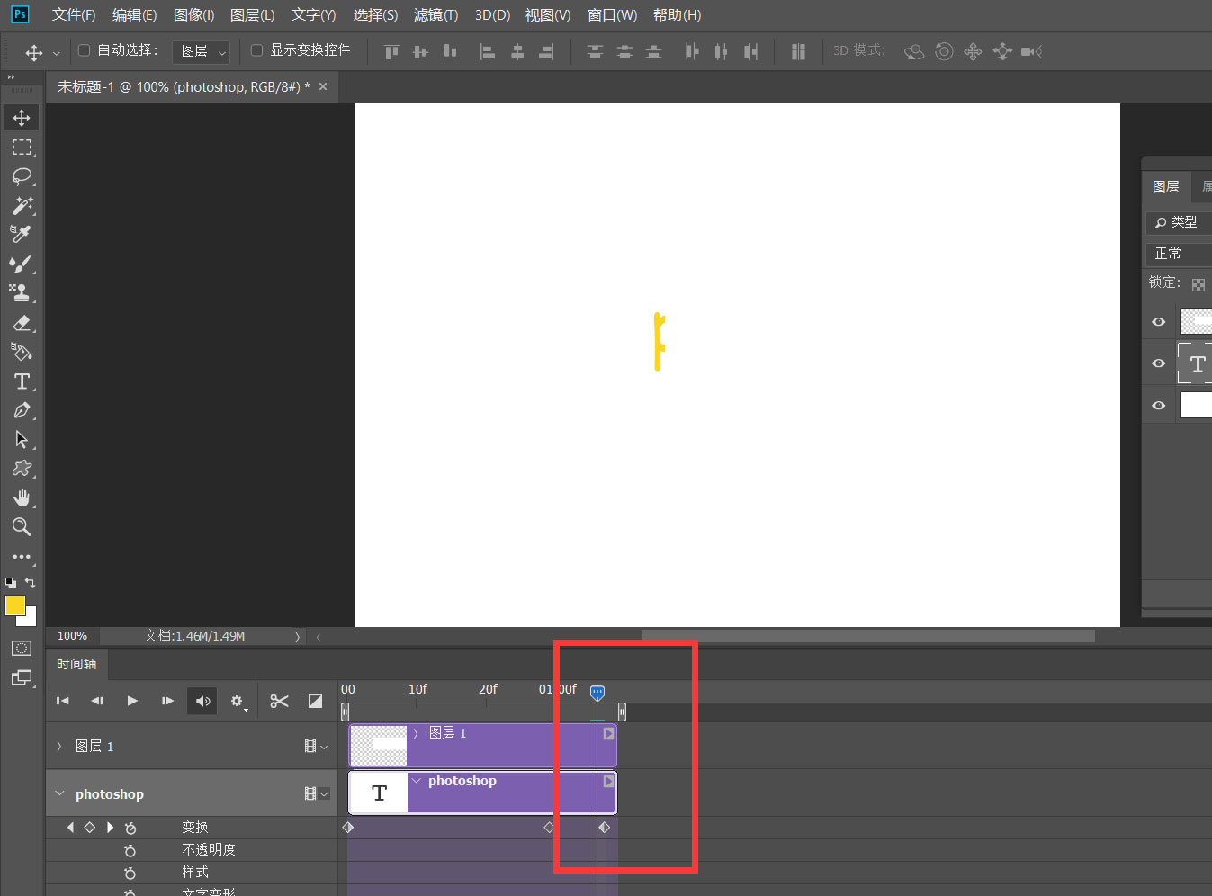Select the Hand tool
The height and width of the screenshot is (896, 1212).
click(22, 498)
